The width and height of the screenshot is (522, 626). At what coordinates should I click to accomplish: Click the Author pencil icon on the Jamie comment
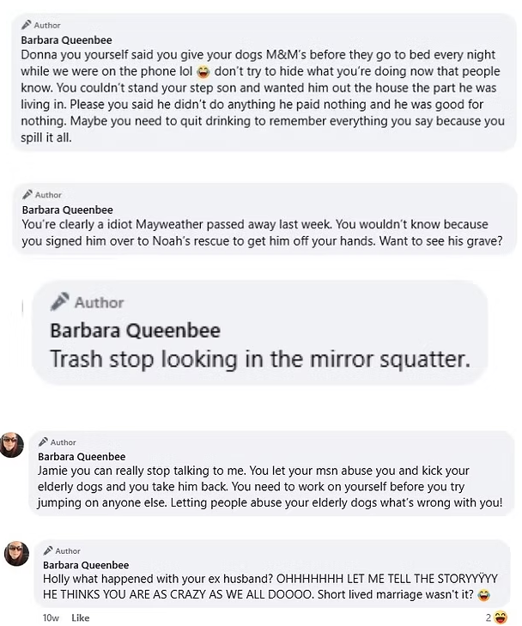(42, 442)
